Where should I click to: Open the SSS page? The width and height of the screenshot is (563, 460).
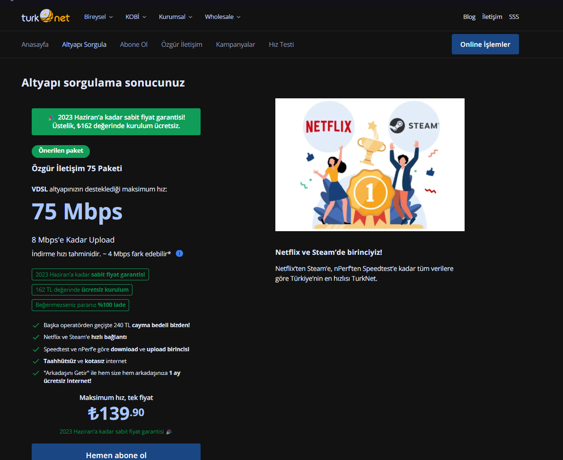click(514, 17)
